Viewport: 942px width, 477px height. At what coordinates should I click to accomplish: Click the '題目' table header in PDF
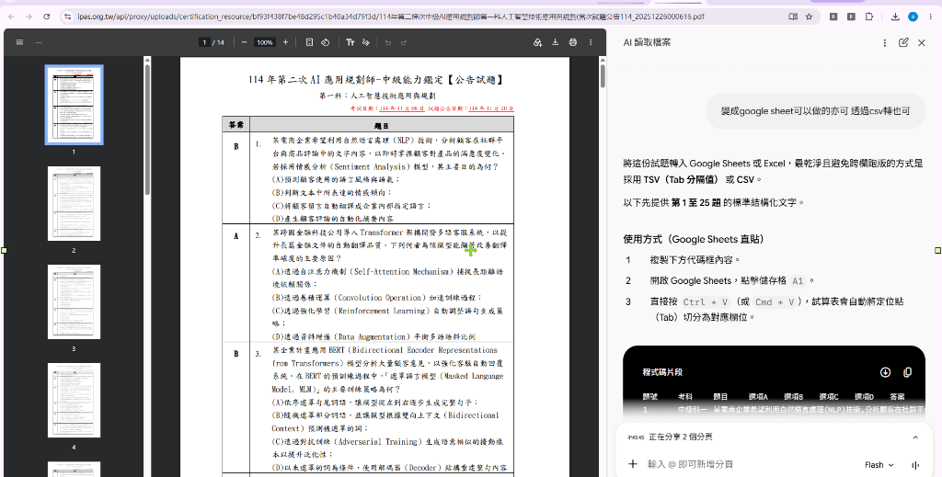click(381, 125)
